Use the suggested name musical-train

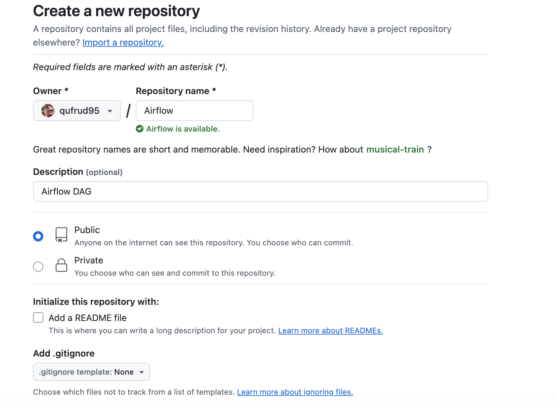point(395,149)
